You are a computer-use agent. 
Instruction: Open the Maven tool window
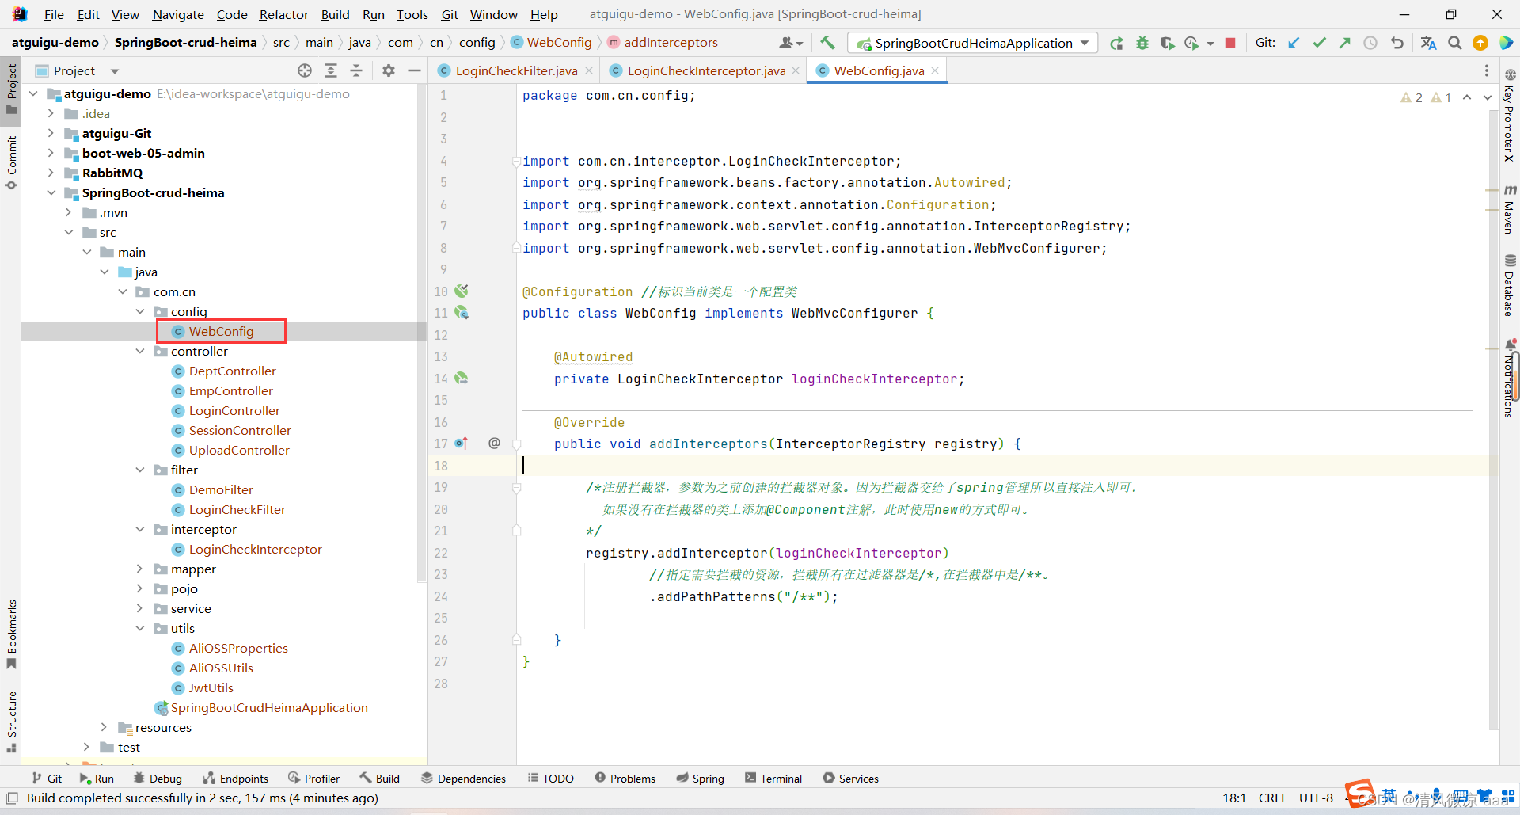[1510, 209]
